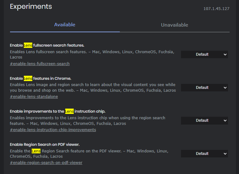Select the "Enable Lens fullscreen search features" title
Image resolution: width=239 pixels, height=174 pixels.
tap(47, 45)
